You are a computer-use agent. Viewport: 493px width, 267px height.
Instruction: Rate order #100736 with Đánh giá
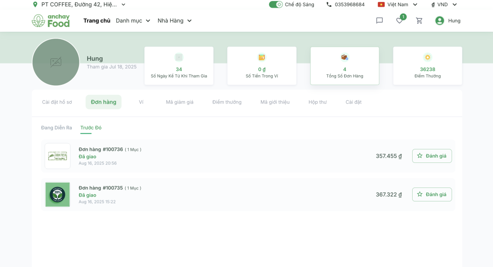432,156
